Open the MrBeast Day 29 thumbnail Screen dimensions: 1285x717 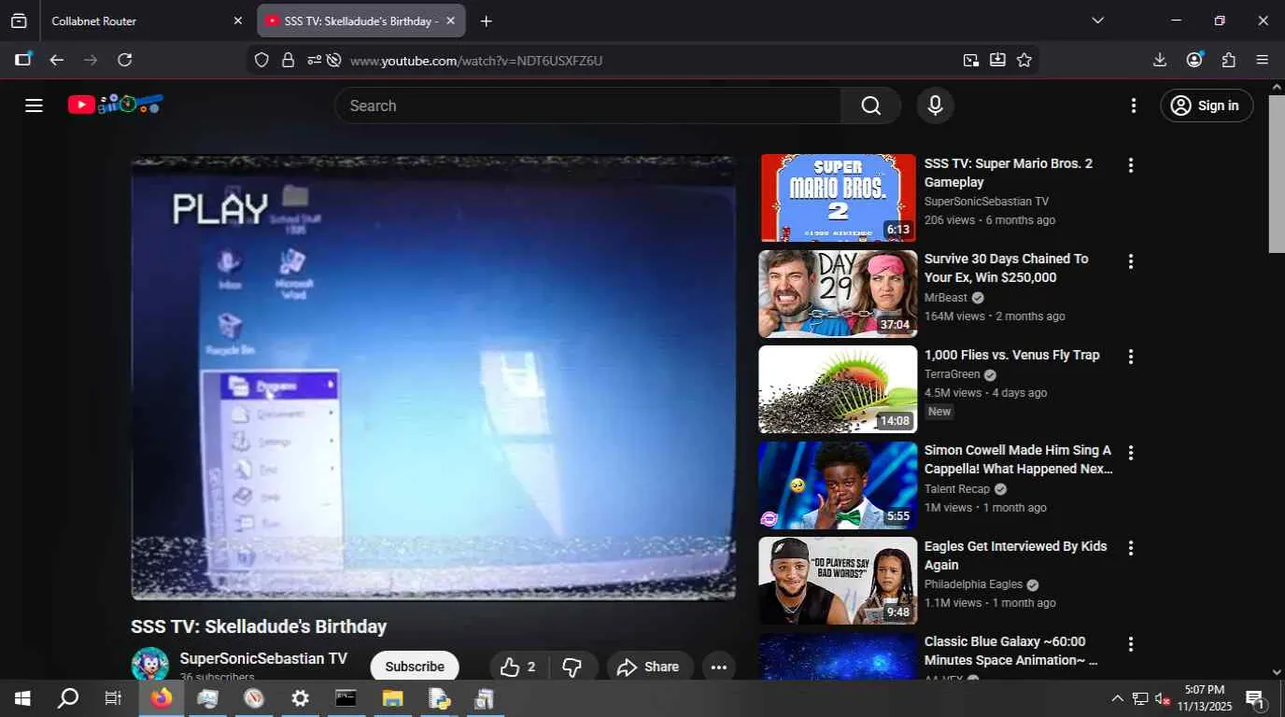(838, 294)
